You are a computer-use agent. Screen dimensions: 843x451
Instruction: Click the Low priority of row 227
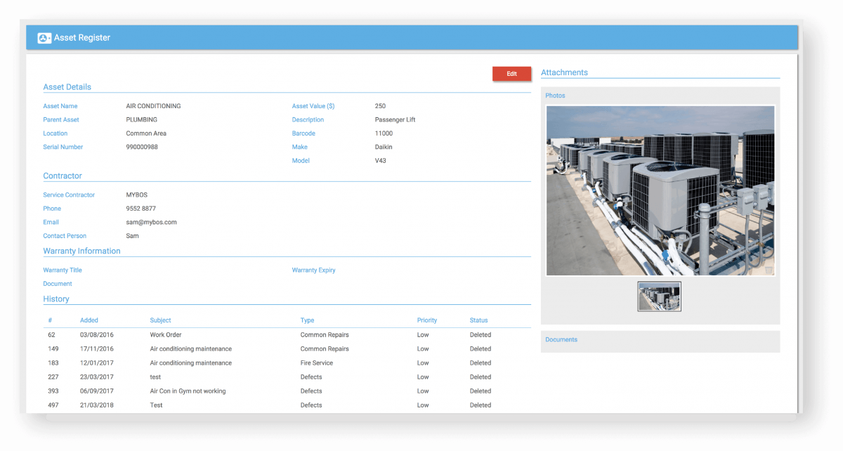click(x=423, y=377)
